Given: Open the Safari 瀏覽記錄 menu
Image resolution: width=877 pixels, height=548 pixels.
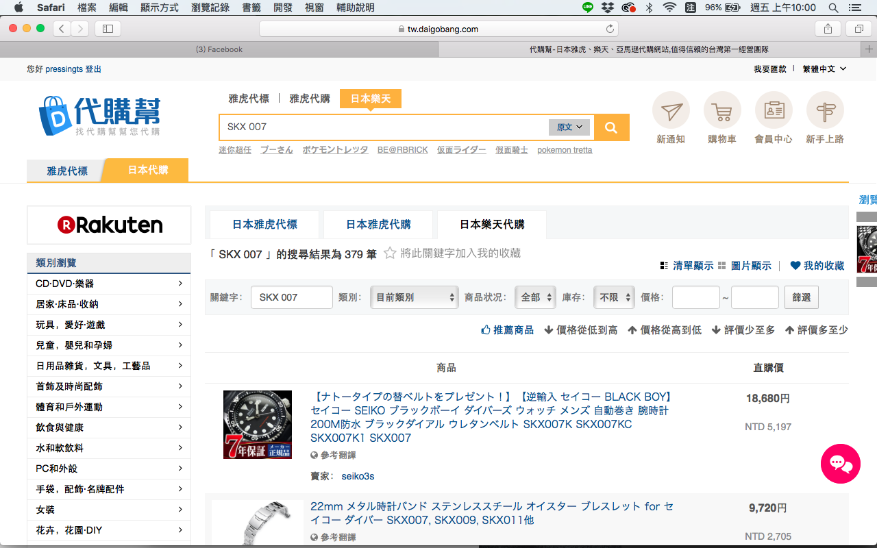Looking at the screenshot, I should coord(210,8).
